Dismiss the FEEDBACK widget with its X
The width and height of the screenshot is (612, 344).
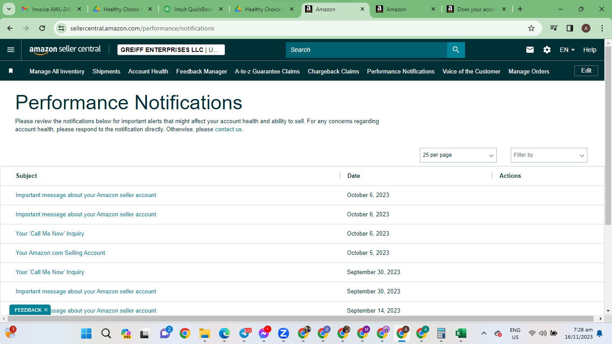[46, 310]
